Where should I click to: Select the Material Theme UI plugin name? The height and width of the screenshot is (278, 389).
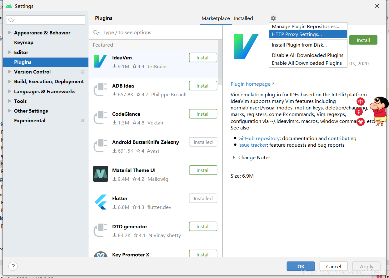click(134, 170)
